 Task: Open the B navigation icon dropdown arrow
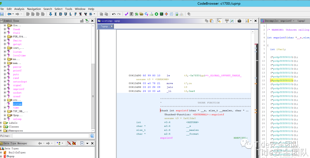pos(94,14)
